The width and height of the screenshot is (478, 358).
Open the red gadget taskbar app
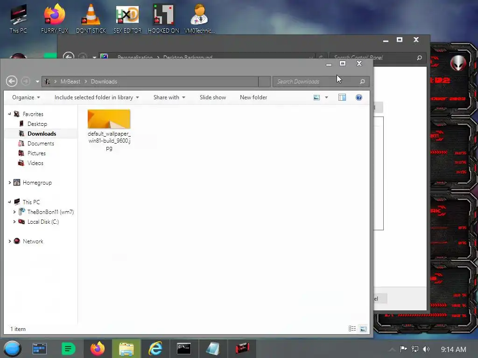coord(242,349)
